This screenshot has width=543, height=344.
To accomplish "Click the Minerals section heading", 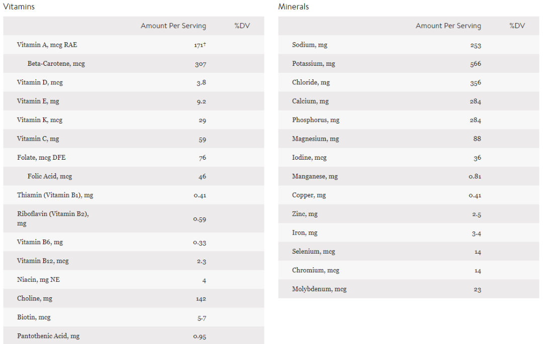I will click(x=294, y=7).
